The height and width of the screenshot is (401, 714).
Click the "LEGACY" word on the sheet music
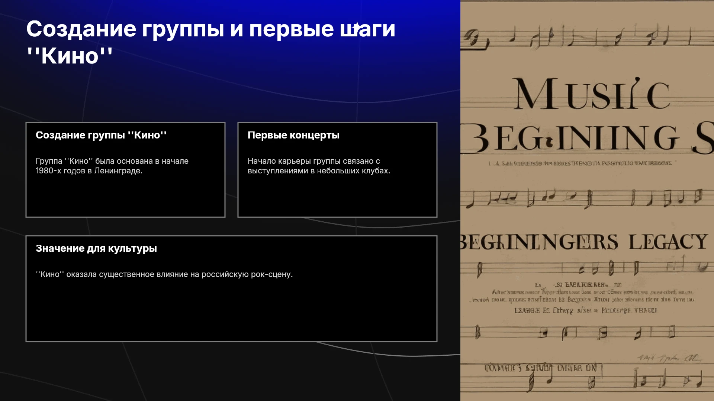pyautogui.click(x=668, y=242)
